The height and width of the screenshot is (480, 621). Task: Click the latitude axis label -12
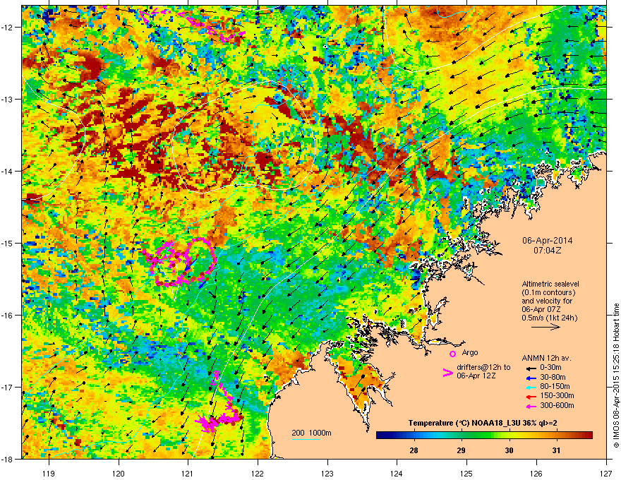click(7, 28)
